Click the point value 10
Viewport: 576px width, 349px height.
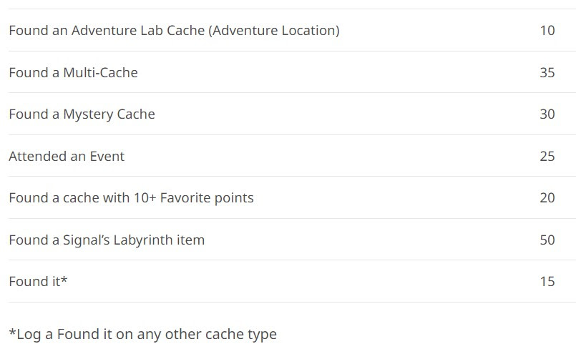tap(547, 31)
